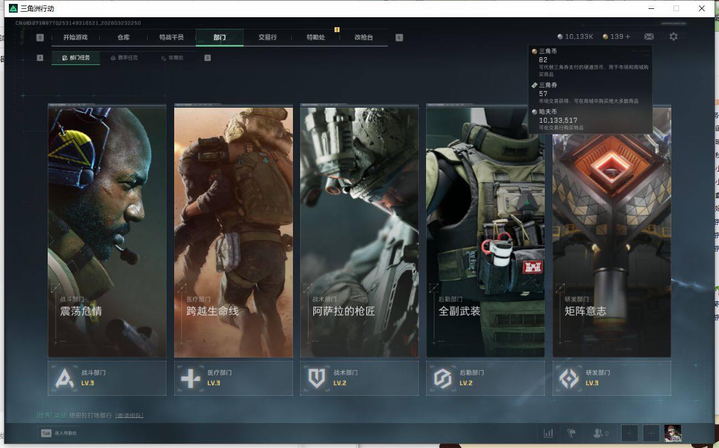The width and height of the screenshot is (719, 448).
Task: Click the player avatar portrait
Action: tap(672, 433)
